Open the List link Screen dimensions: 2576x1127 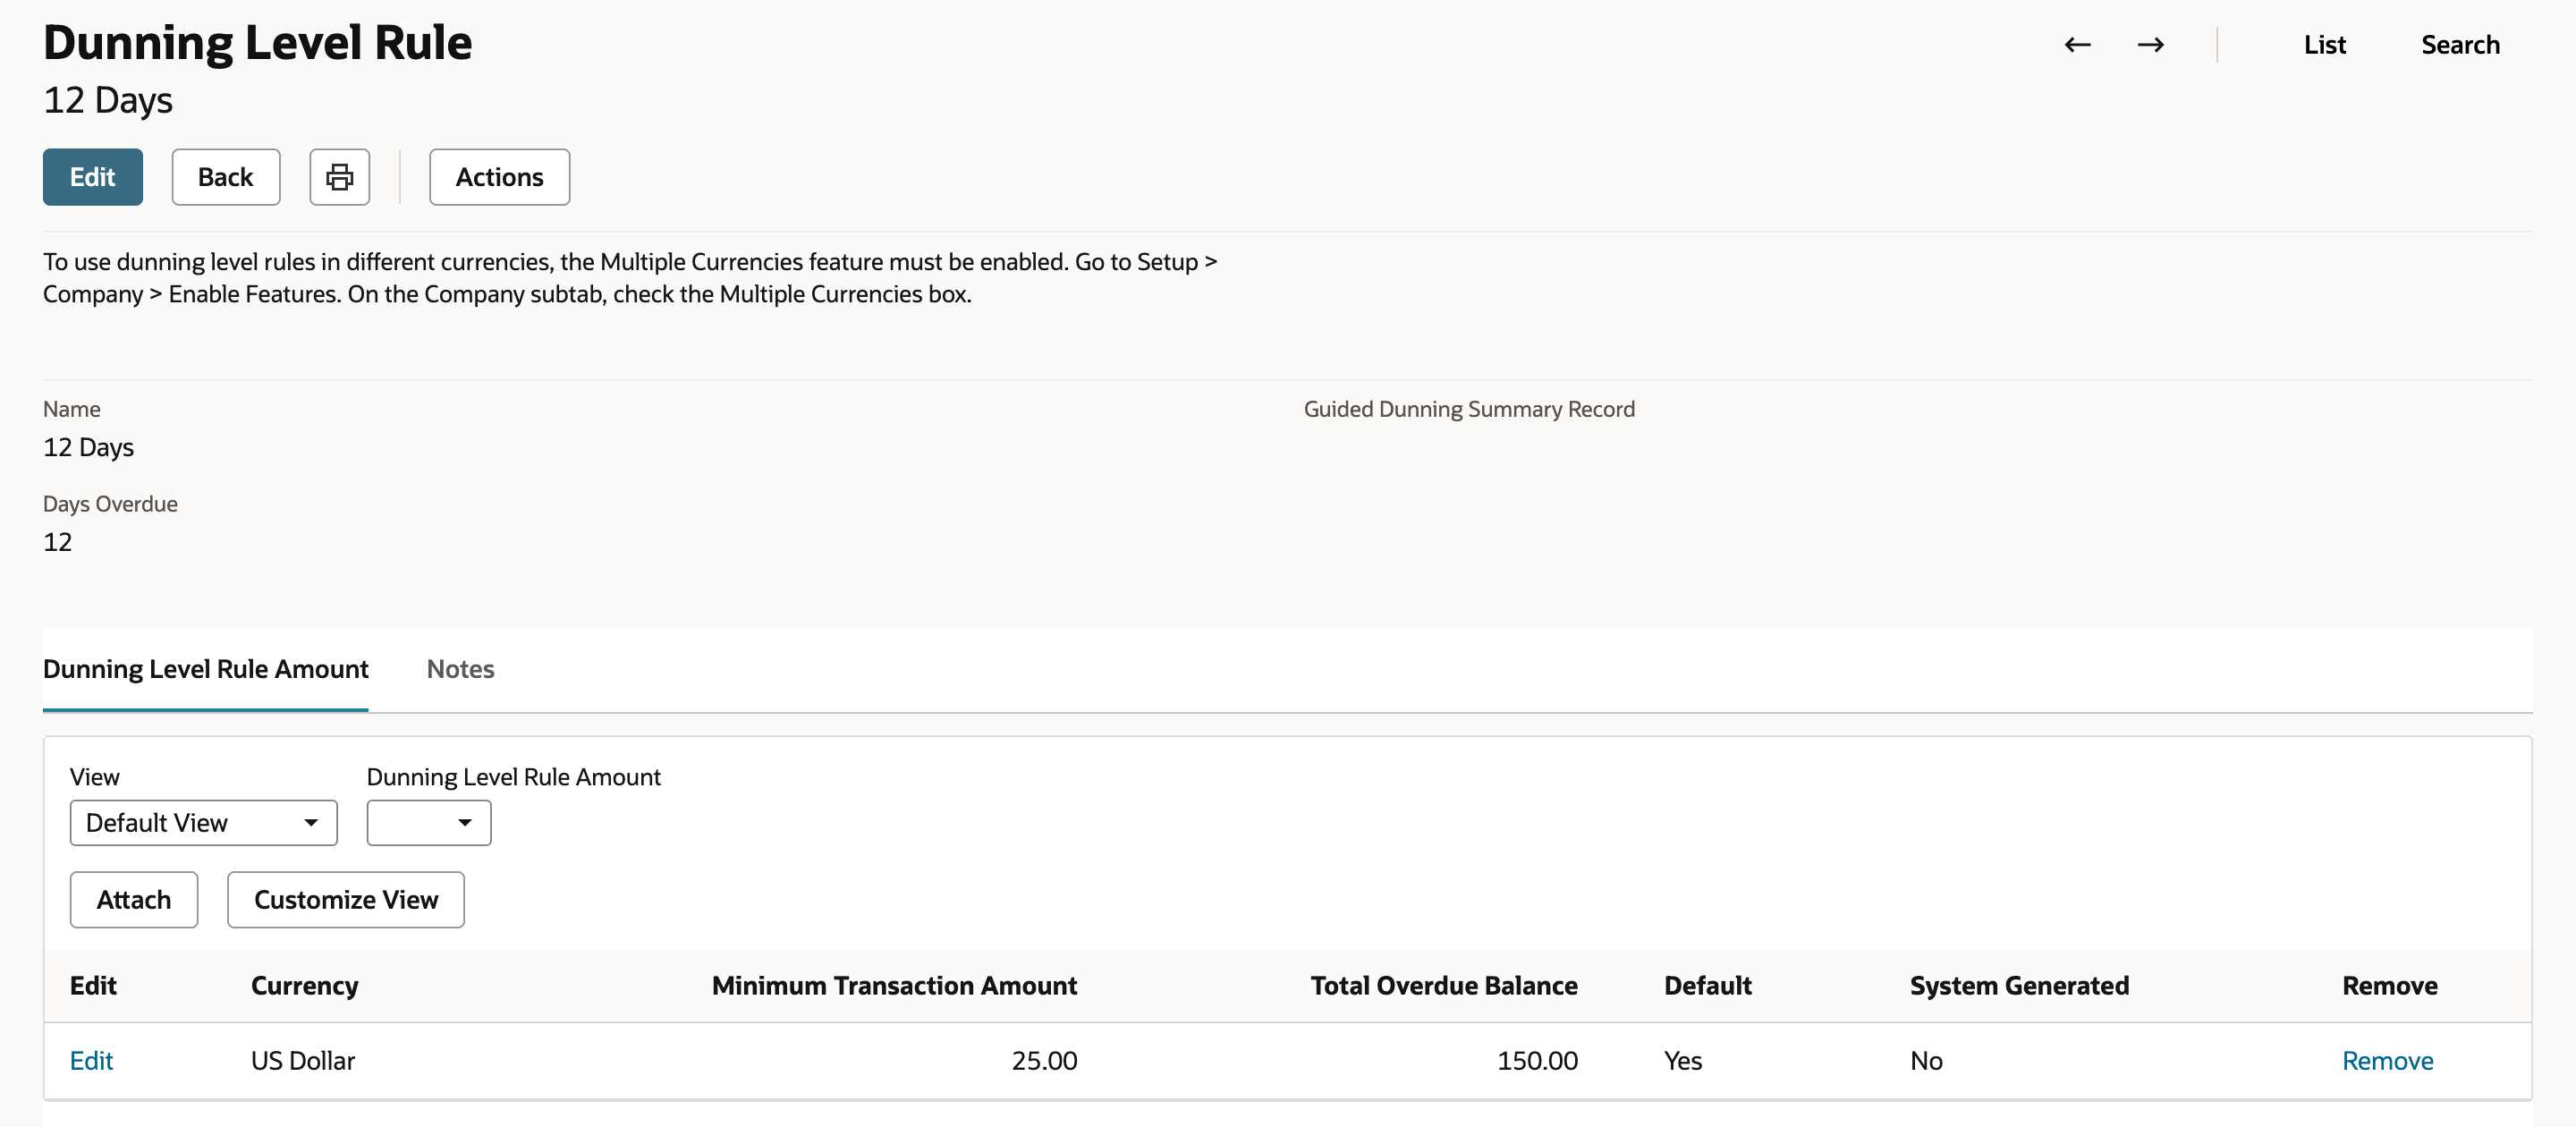2324,45
